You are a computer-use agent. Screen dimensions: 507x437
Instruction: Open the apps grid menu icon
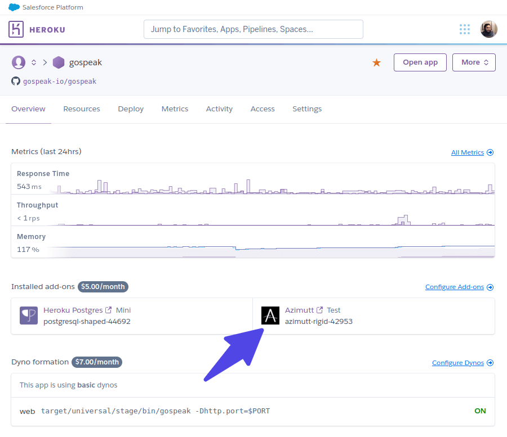(x=464, y=29)
